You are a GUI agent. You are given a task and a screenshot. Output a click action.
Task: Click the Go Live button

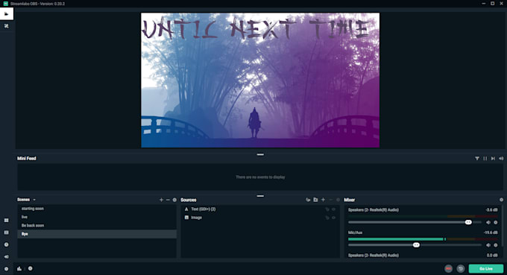(x=486, y=268)
